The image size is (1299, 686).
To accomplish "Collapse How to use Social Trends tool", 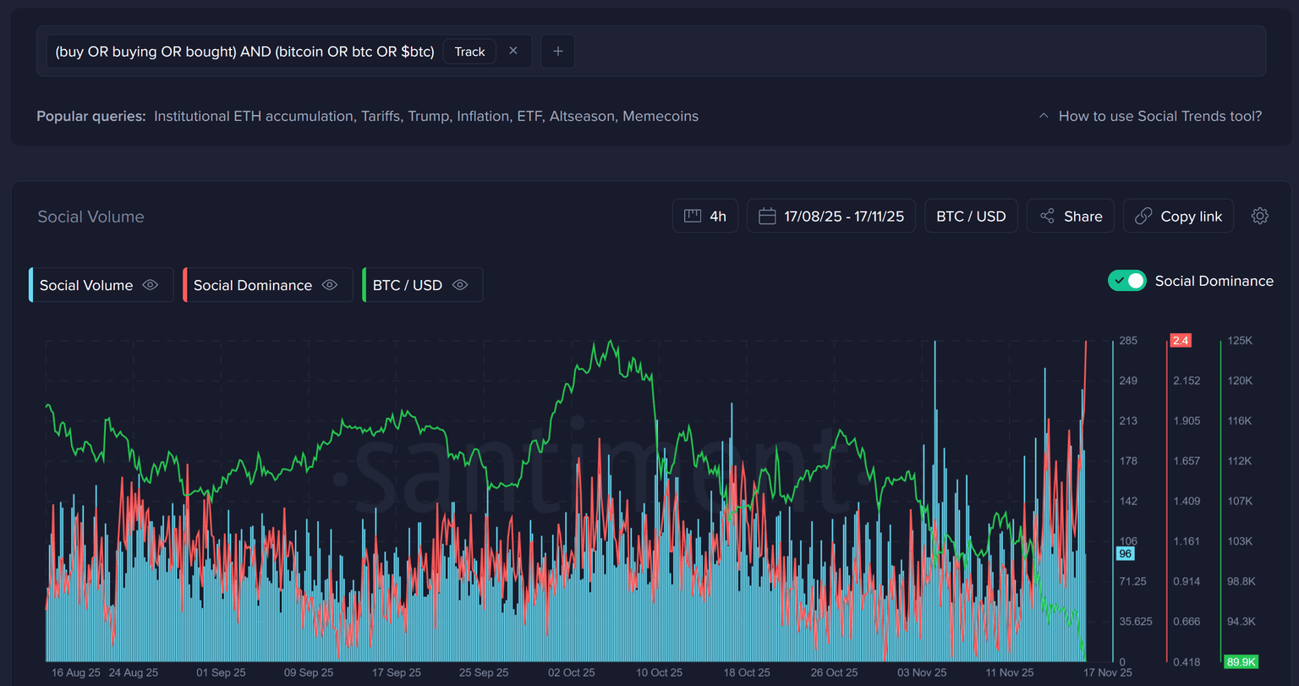I will [x=1150, y=116].
